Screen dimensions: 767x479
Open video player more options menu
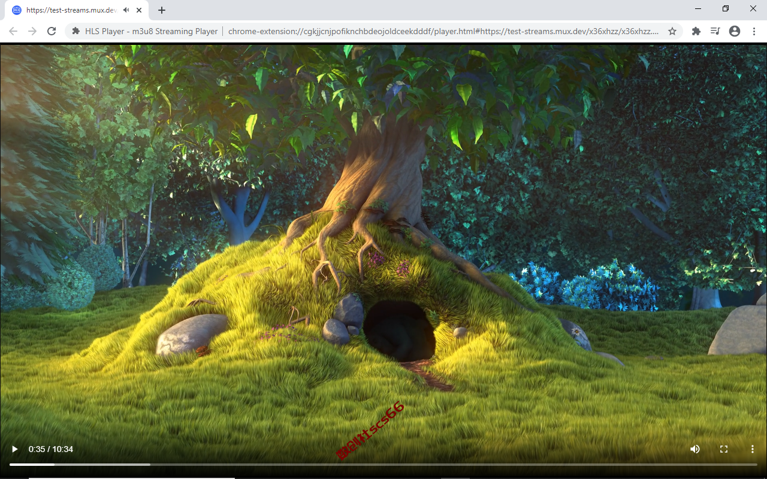tap(753, 449)
